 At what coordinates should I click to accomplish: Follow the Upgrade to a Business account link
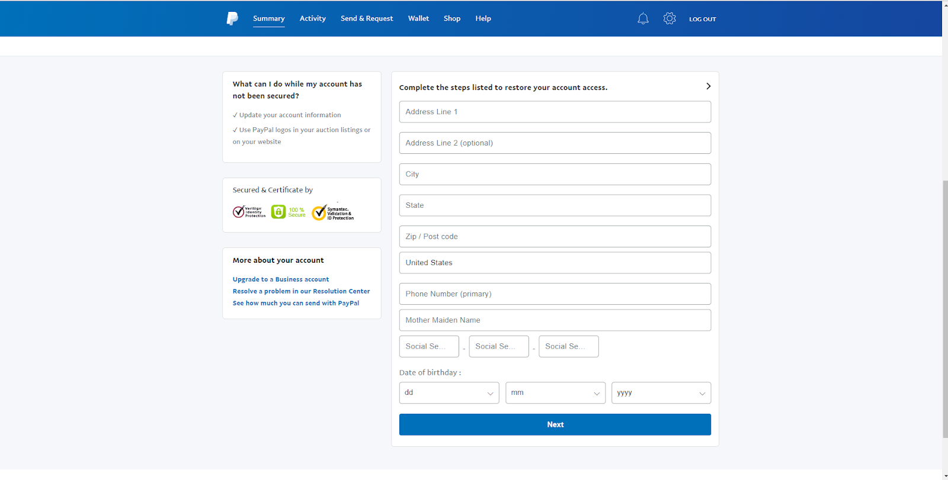(281, 279)
